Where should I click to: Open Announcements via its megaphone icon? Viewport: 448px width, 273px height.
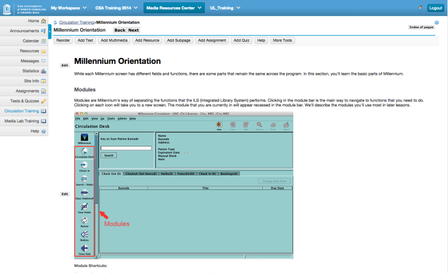(x=44, y=30)
